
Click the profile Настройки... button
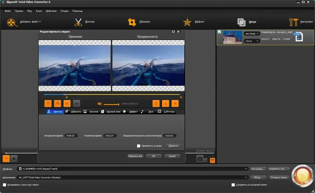click(x=258, y=169)
